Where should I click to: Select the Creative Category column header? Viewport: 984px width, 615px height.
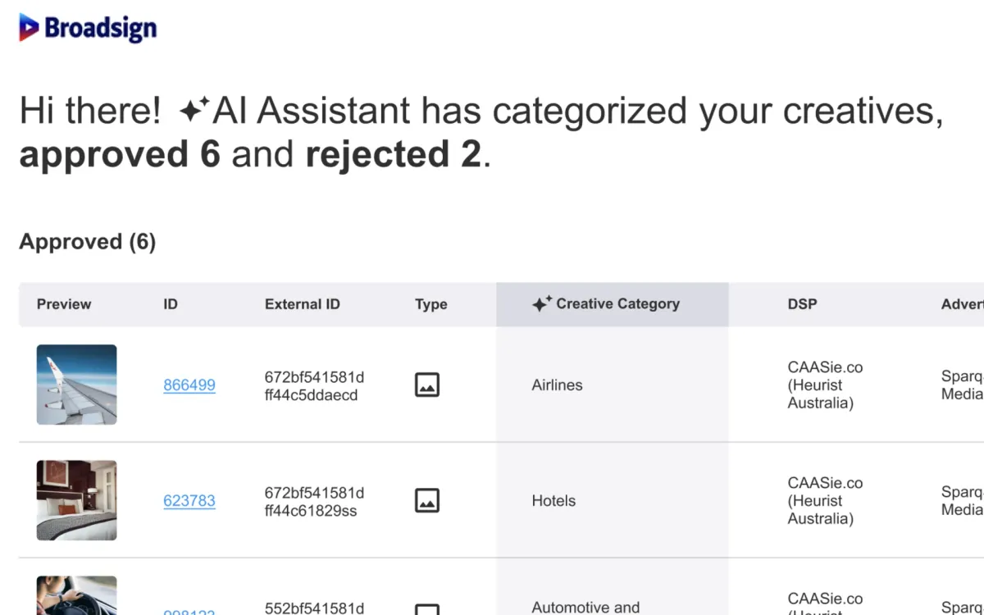(617, 304)
